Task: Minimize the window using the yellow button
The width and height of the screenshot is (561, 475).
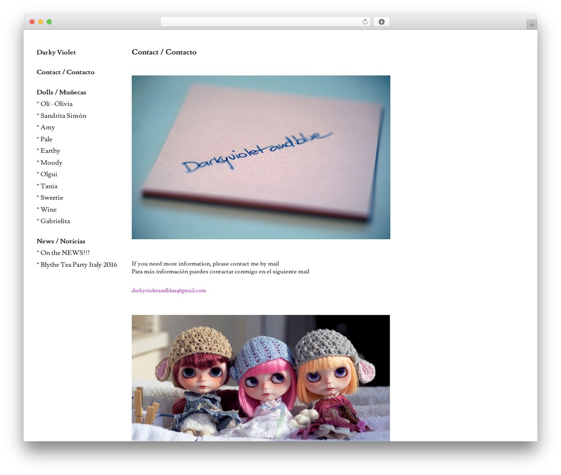Action: tap(41, 22)
